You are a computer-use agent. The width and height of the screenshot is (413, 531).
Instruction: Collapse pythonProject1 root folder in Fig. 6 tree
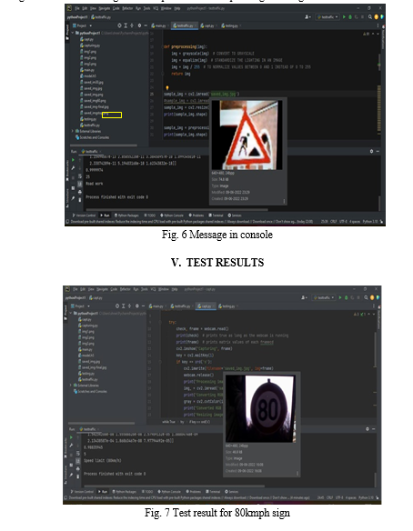coord(73,33)
